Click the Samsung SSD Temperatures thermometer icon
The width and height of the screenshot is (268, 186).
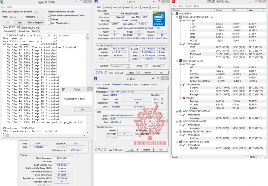[x=184, y=135]
